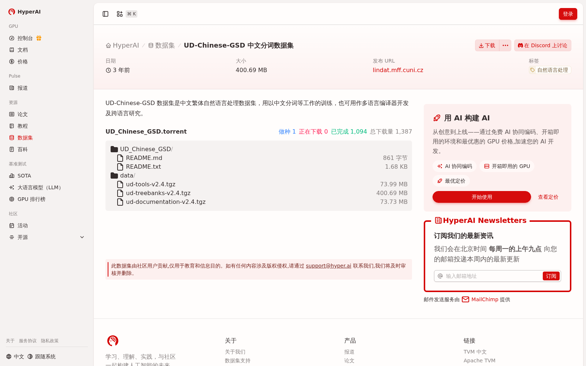Viewport: 586px width, 366px height.
Task: Open 价格 pricing in the sidebar
Action: tap(47, 61)
